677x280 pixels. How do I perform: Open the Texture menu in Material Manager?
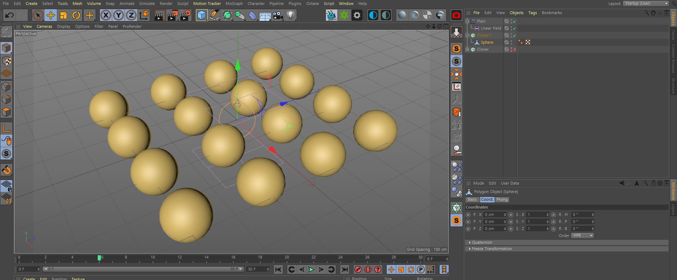(78, 278)
